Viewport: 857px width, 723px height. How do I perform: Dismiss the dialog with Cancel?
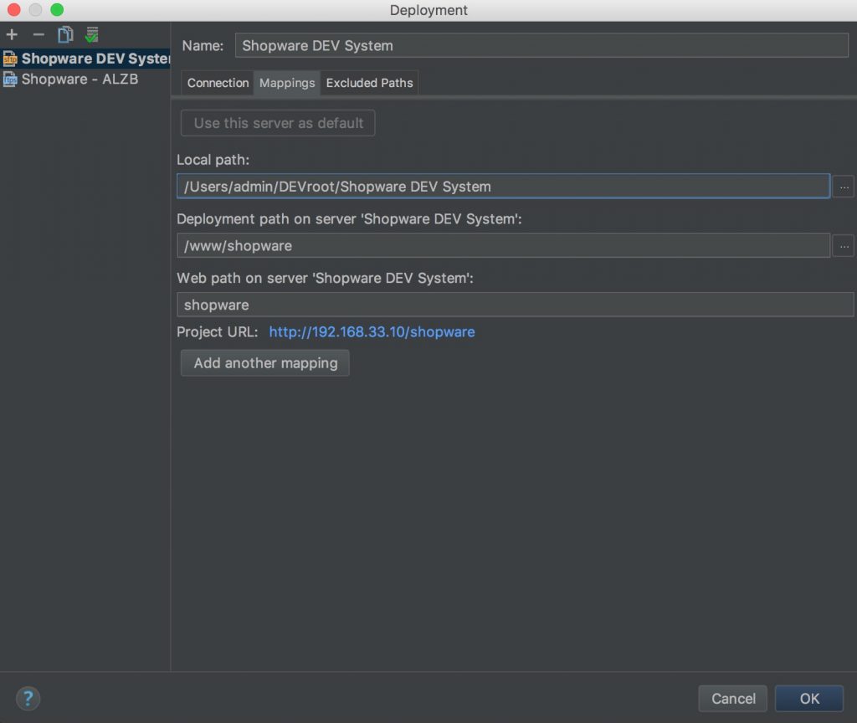[x=732, y=698]
